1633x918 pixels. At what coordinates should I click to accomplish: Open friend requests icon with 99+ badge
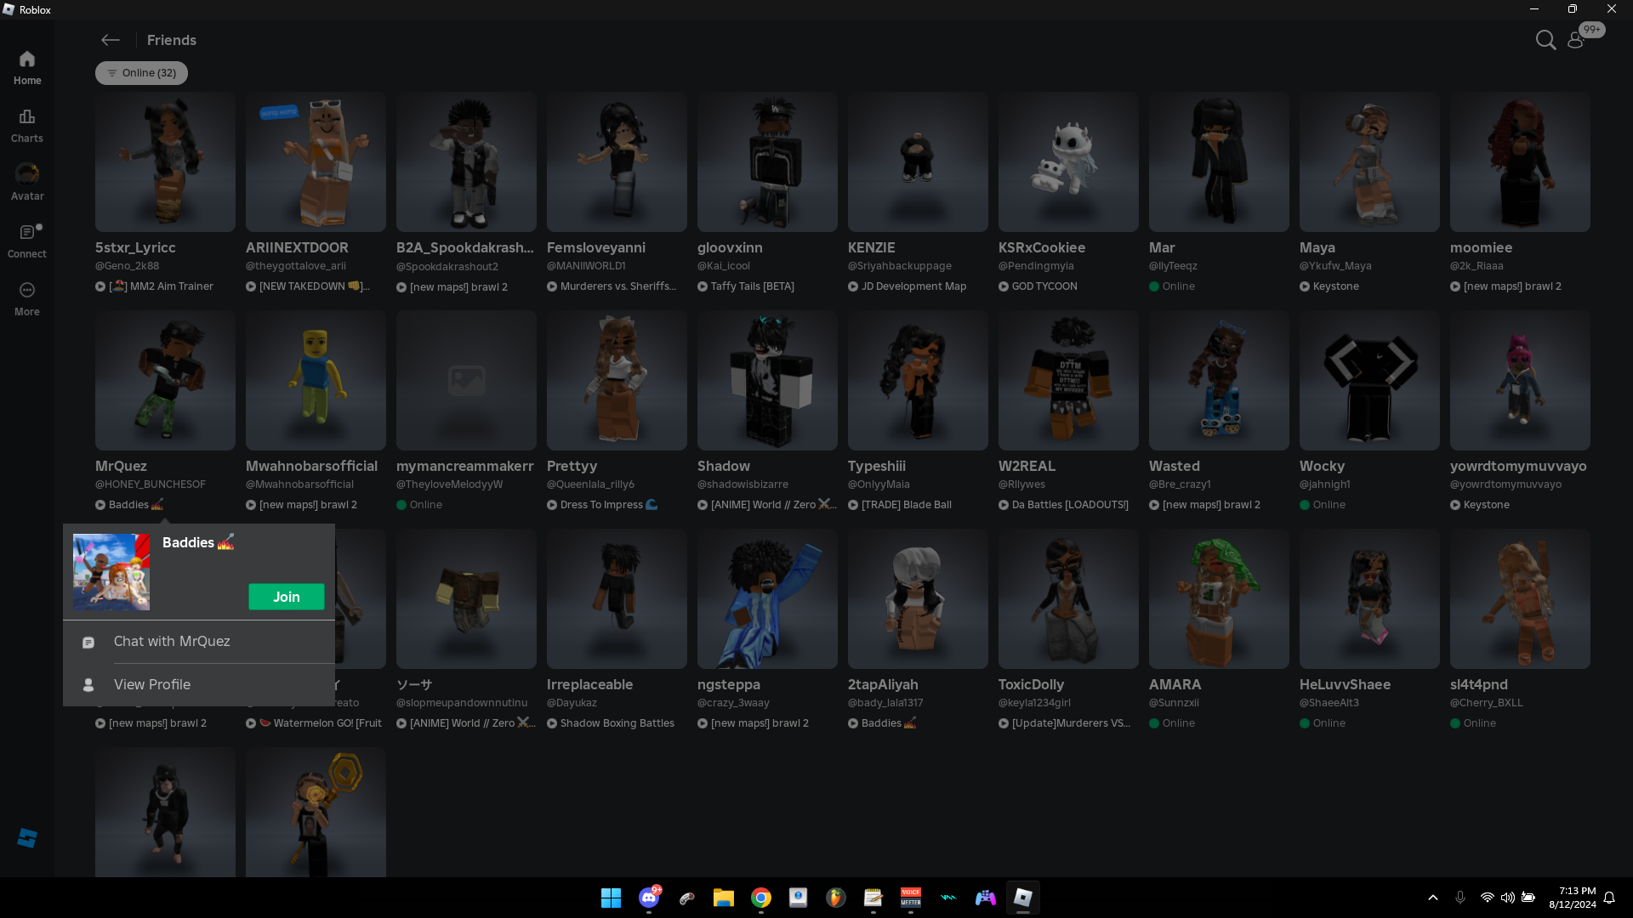tap(1577, 40)
